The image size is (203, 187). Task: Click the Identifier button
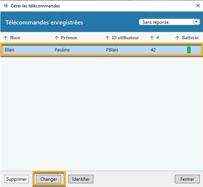tap(81, 179)
